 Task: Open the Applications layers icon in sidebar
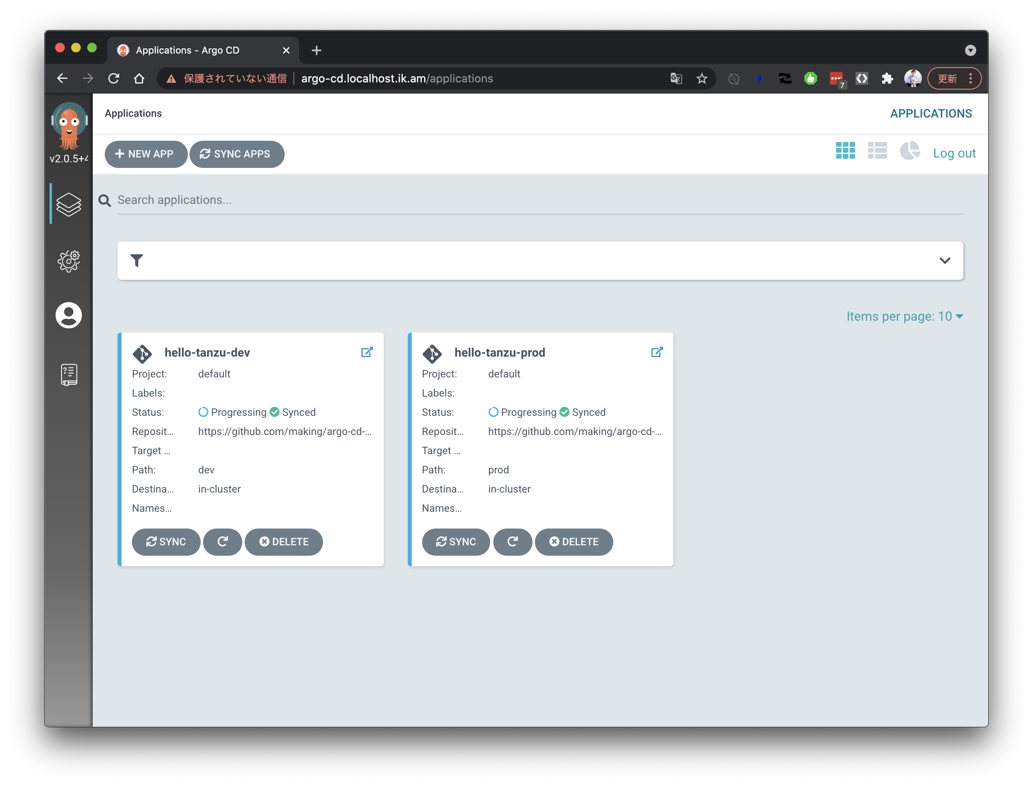(x=69, y=204)
